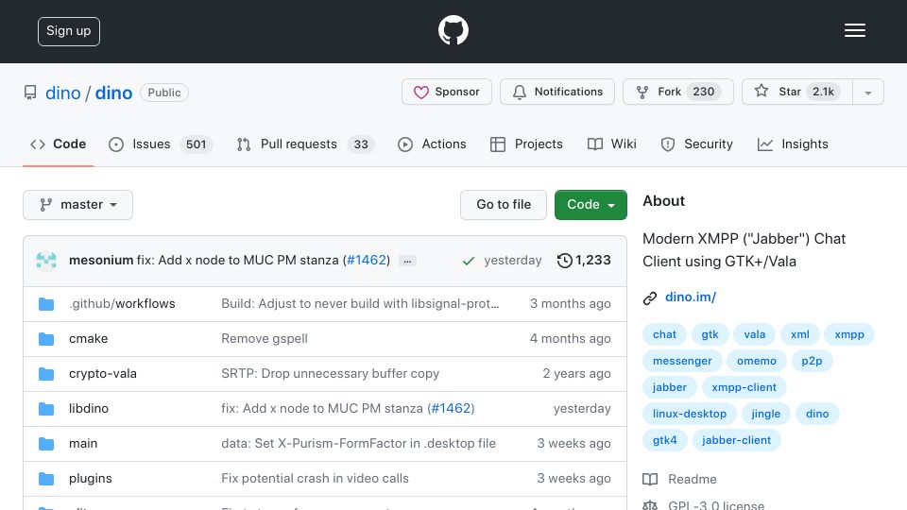Click the bold dino repository name link
Screen dimensions: 907x510
113,93
